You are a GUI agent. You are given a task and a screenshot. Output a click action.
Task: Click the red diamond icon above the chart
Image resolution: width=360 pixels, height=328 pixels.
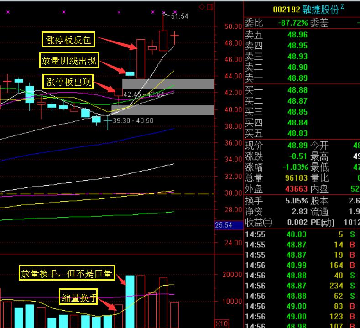click(202, 7)
